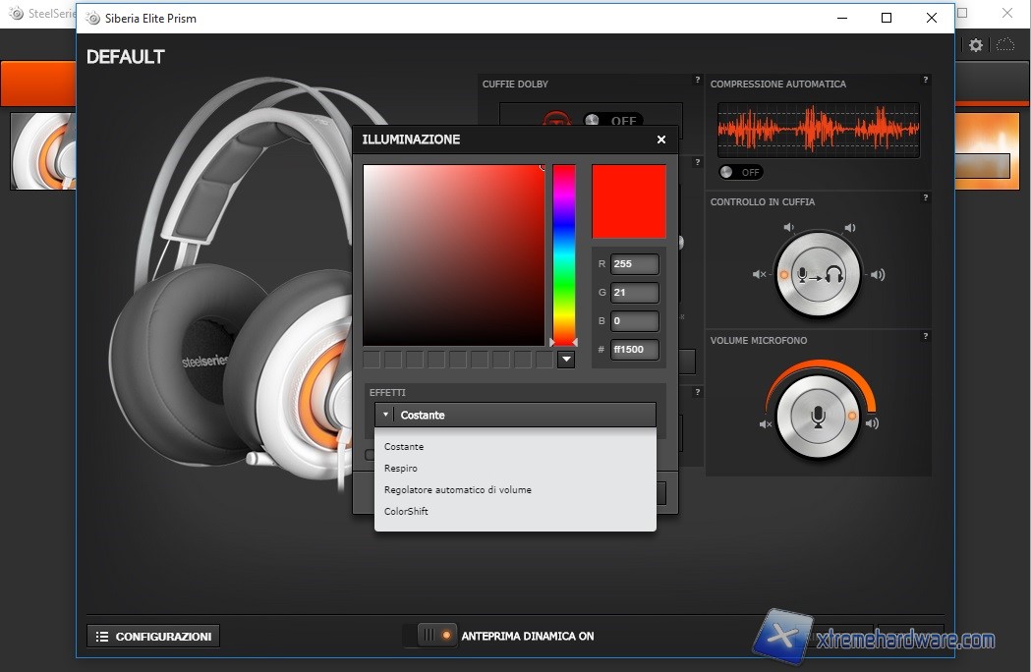This screenshot has height=672, width=1031.
Task: Select Regolatore automatico di volume effect
Action: tap(457, 490)
